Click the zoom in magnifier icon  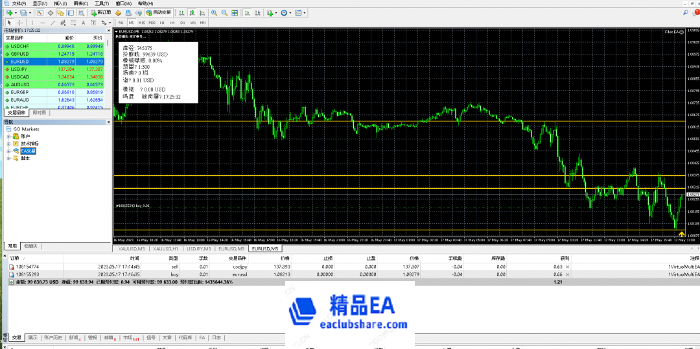[x=214, y=12]
